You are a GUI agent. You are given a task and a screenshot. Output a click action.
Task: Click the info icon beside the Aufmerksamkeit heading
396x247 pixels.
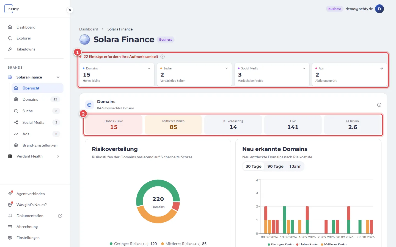(163, 57)
